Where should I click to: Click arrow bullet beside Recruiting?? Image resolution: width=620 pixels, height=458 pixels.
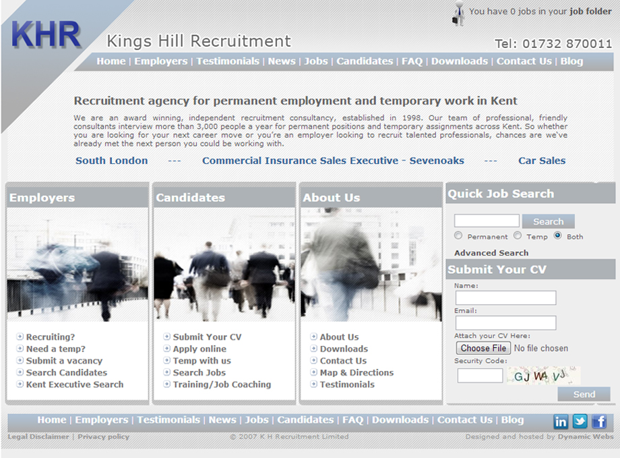pyautogui.click(x=20, y=337)
